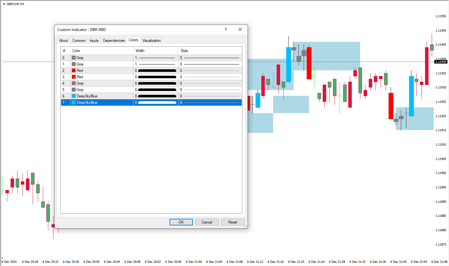Click the chart shift marker at bottom-left
449x266 pixels.
3,258
